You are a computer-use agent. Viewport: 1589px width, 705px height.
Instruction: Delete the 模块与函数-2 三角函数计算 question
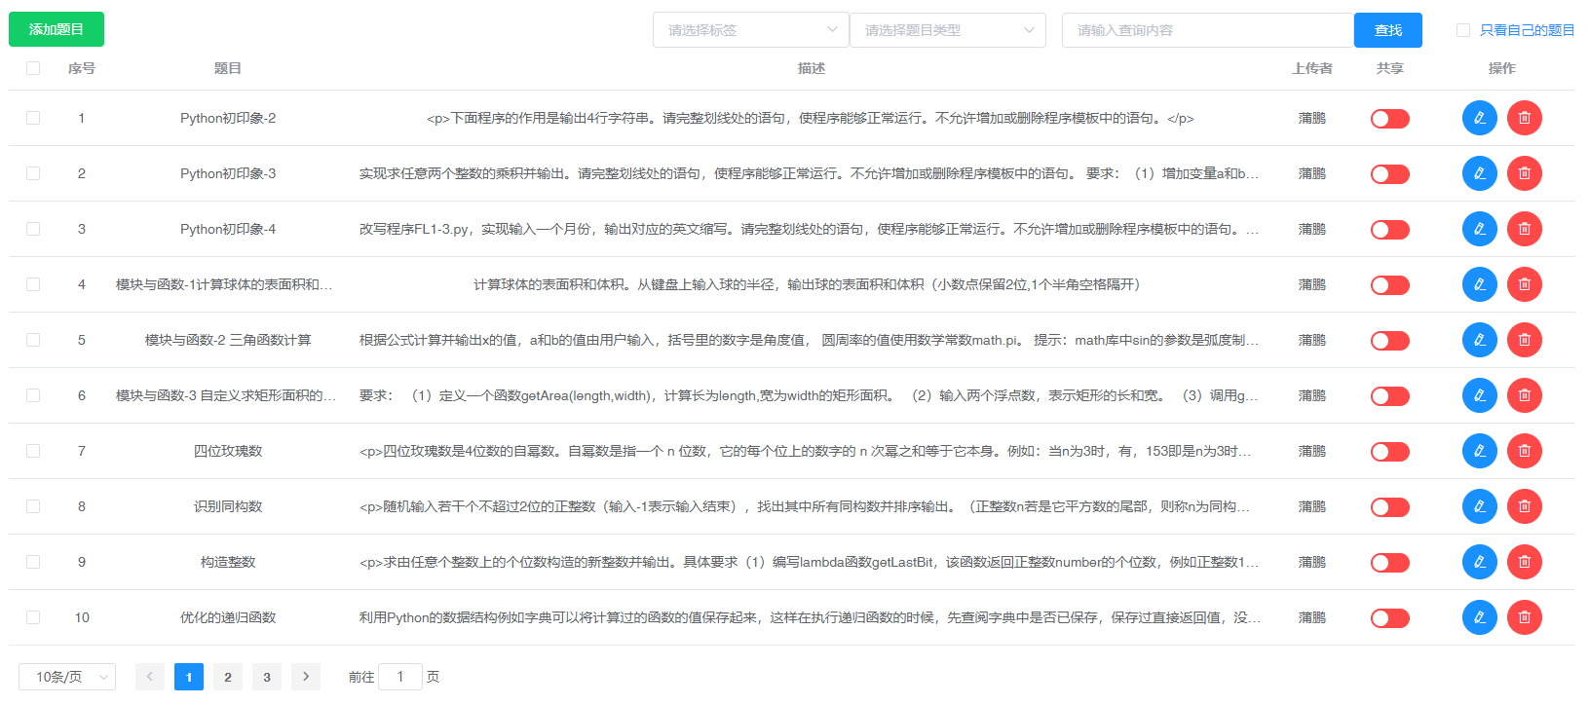click(1524, 340)
